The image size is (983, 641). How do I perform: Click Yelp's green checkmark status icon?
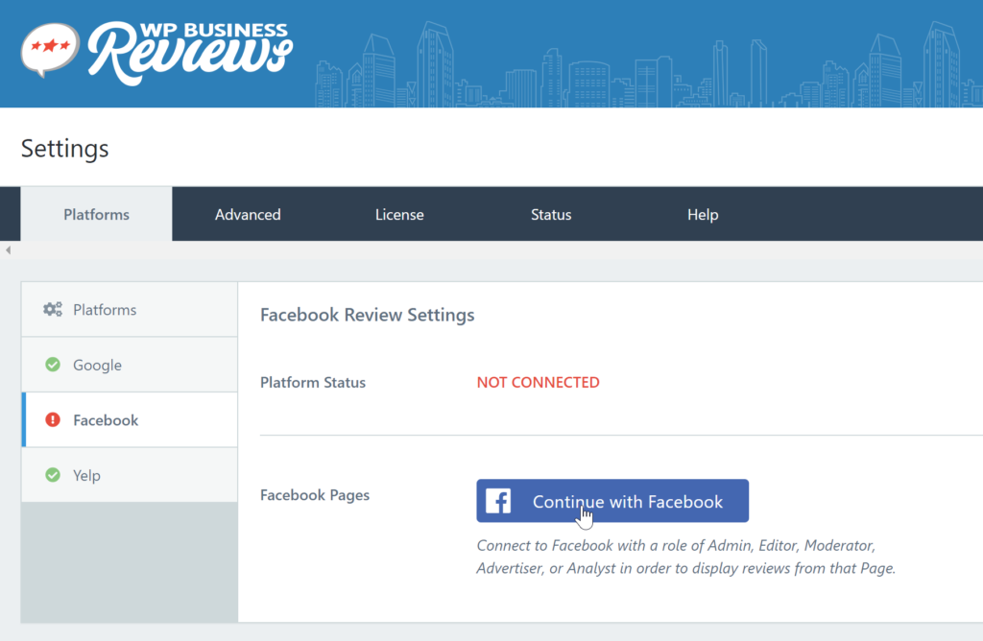click(53, 475)
